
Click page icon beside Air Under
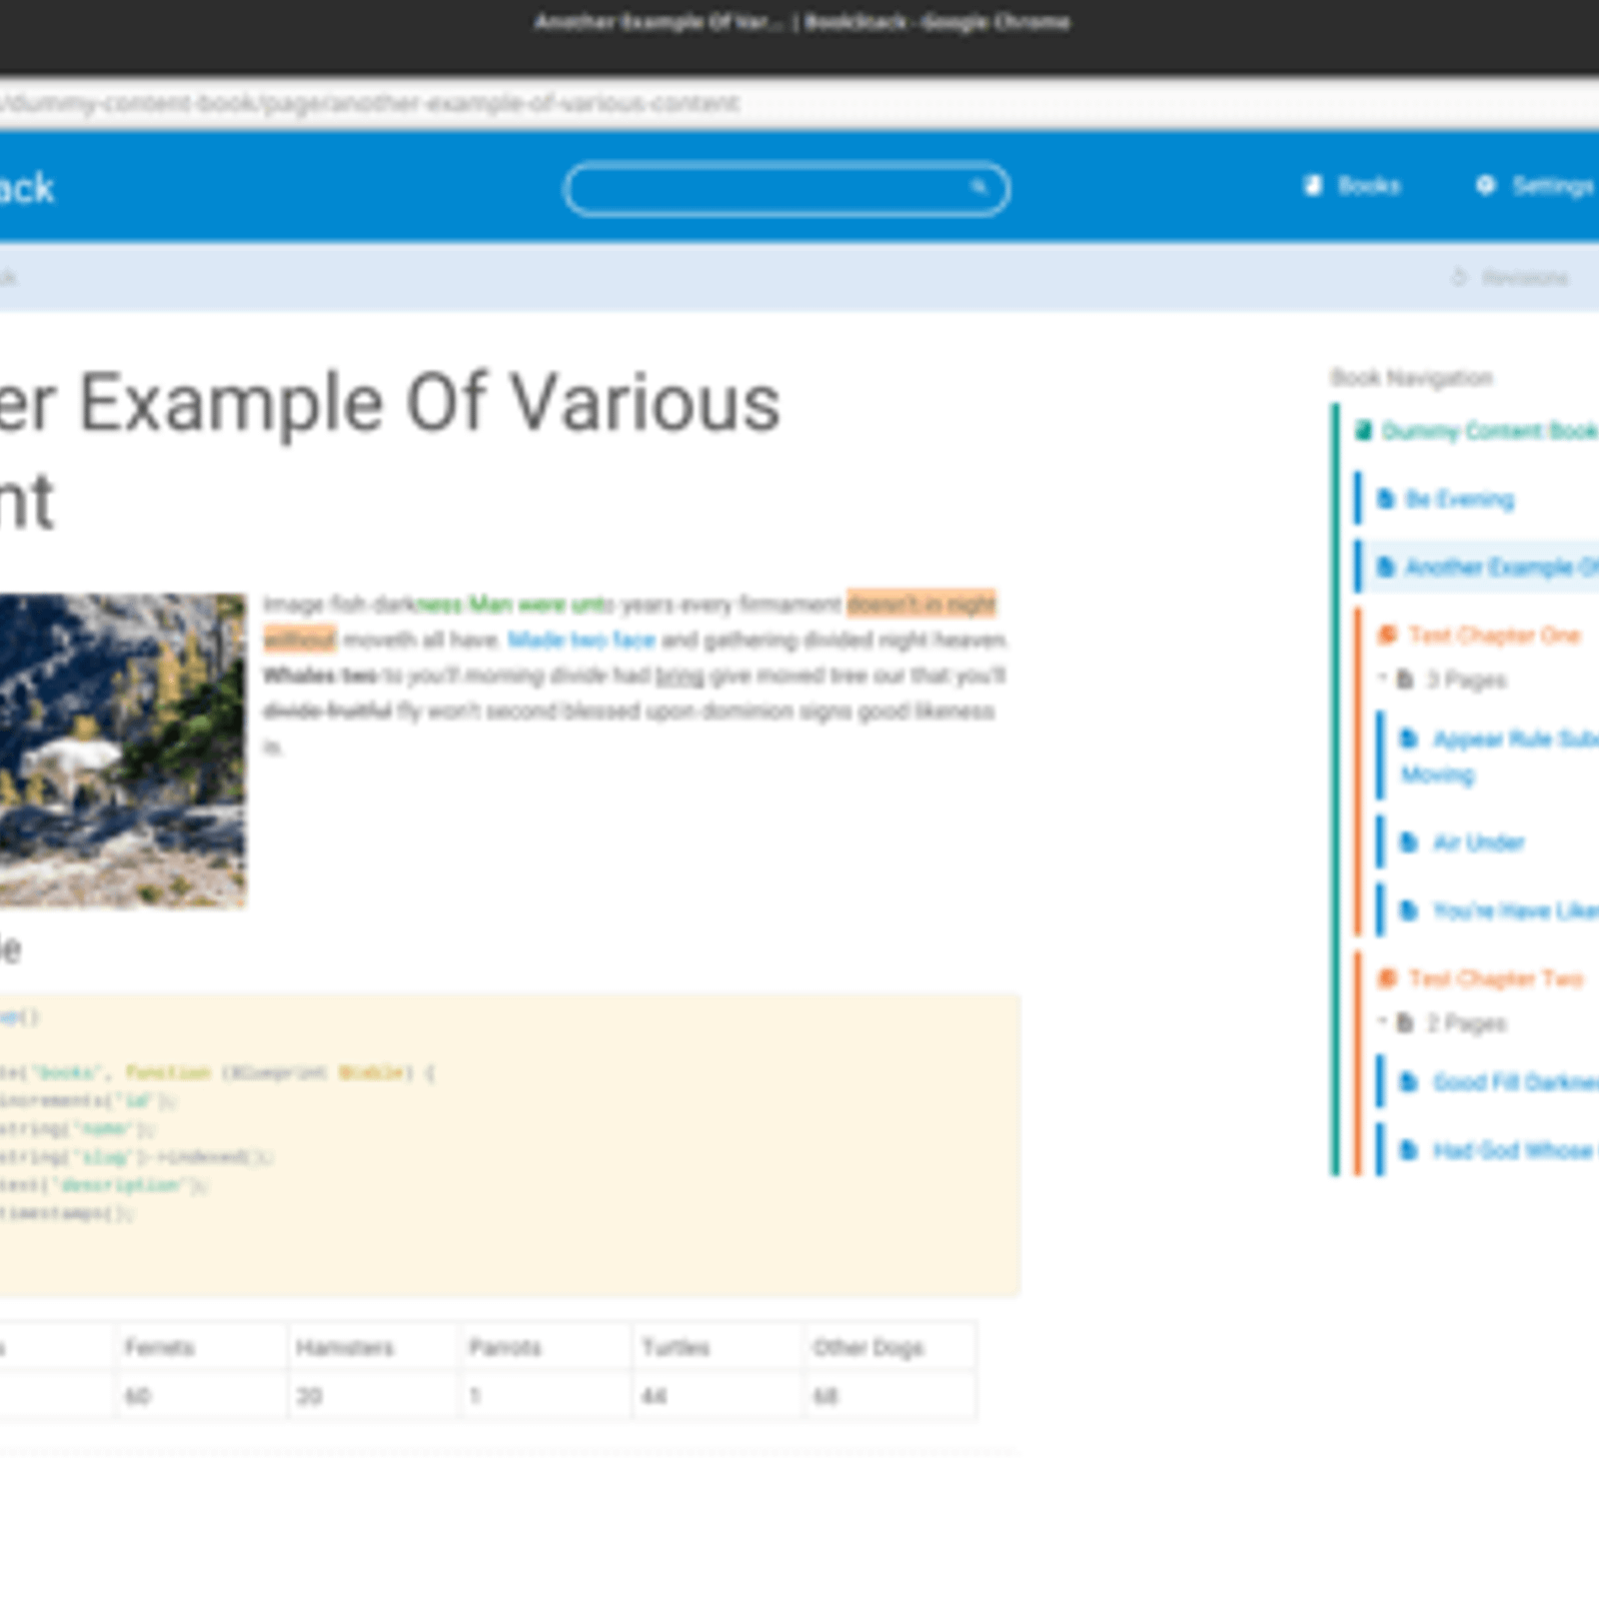pos(1409,842)
